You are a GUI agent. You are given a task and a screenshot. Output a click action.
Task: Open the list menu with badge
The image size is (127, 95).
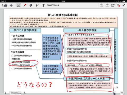(x=118, y=5)
